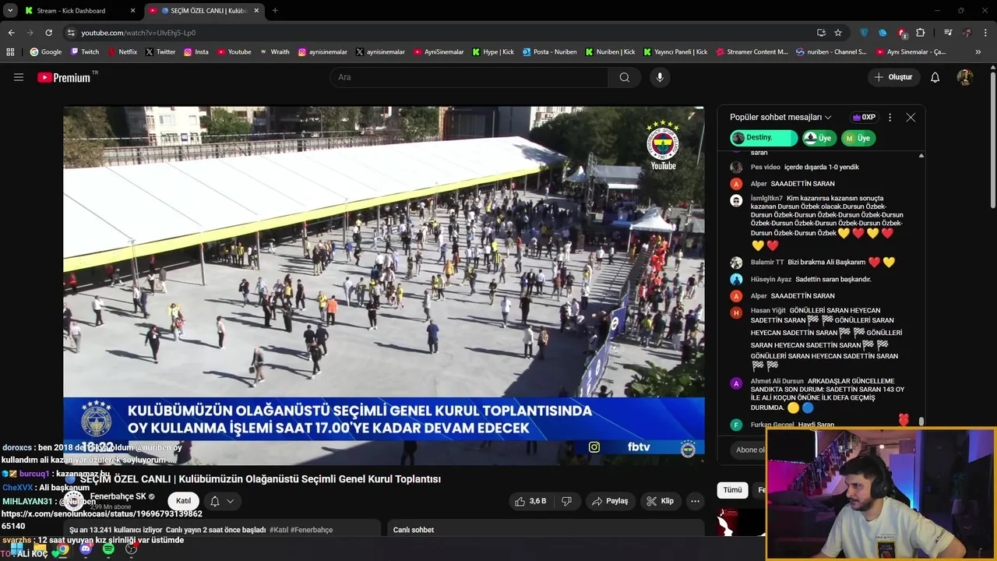Click Hüseyin Ayaz chat username
The height and width of the screenshot is (561, 997).
[x=771, y=279]
